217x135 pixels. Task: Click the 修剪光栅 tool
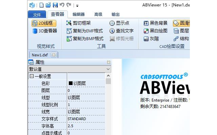(x=121, y=38)
